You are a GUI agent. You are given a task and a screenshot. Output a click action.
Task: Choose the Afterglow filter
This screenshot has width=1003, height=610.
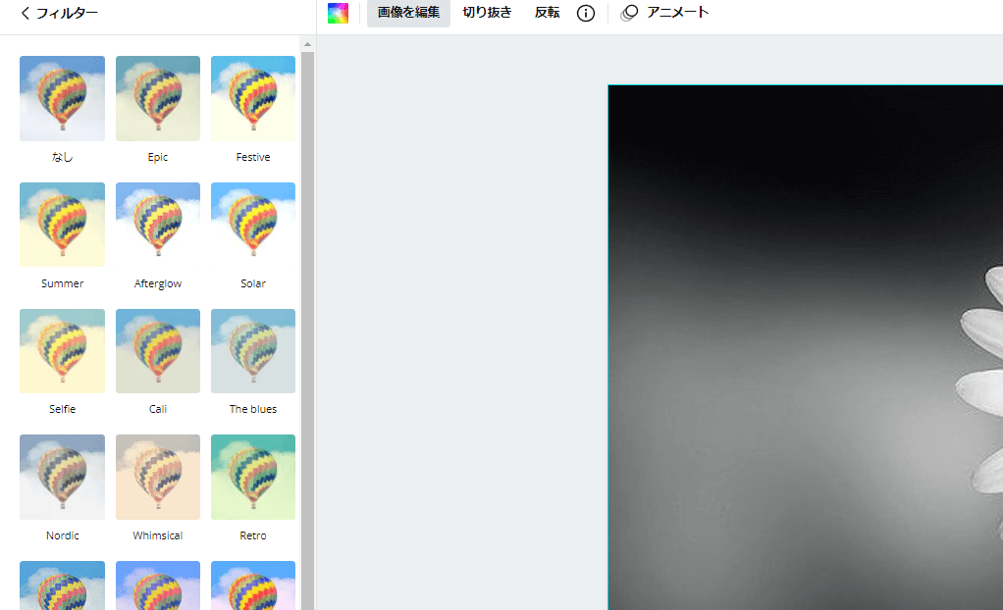(x=157, y=224)
